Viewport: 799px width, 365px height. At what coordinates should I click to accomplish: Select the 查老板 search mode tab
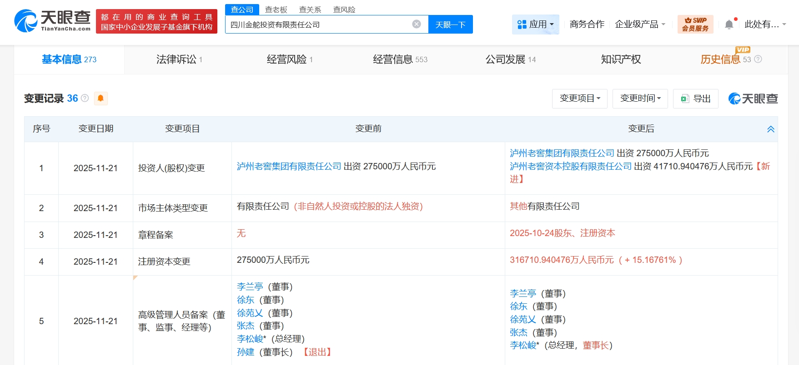pos(276,10)
